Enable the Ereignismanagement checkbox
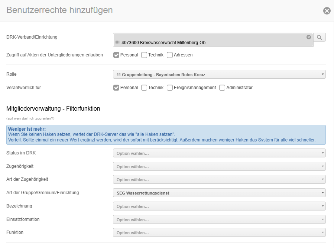 [x=170, y=88]
